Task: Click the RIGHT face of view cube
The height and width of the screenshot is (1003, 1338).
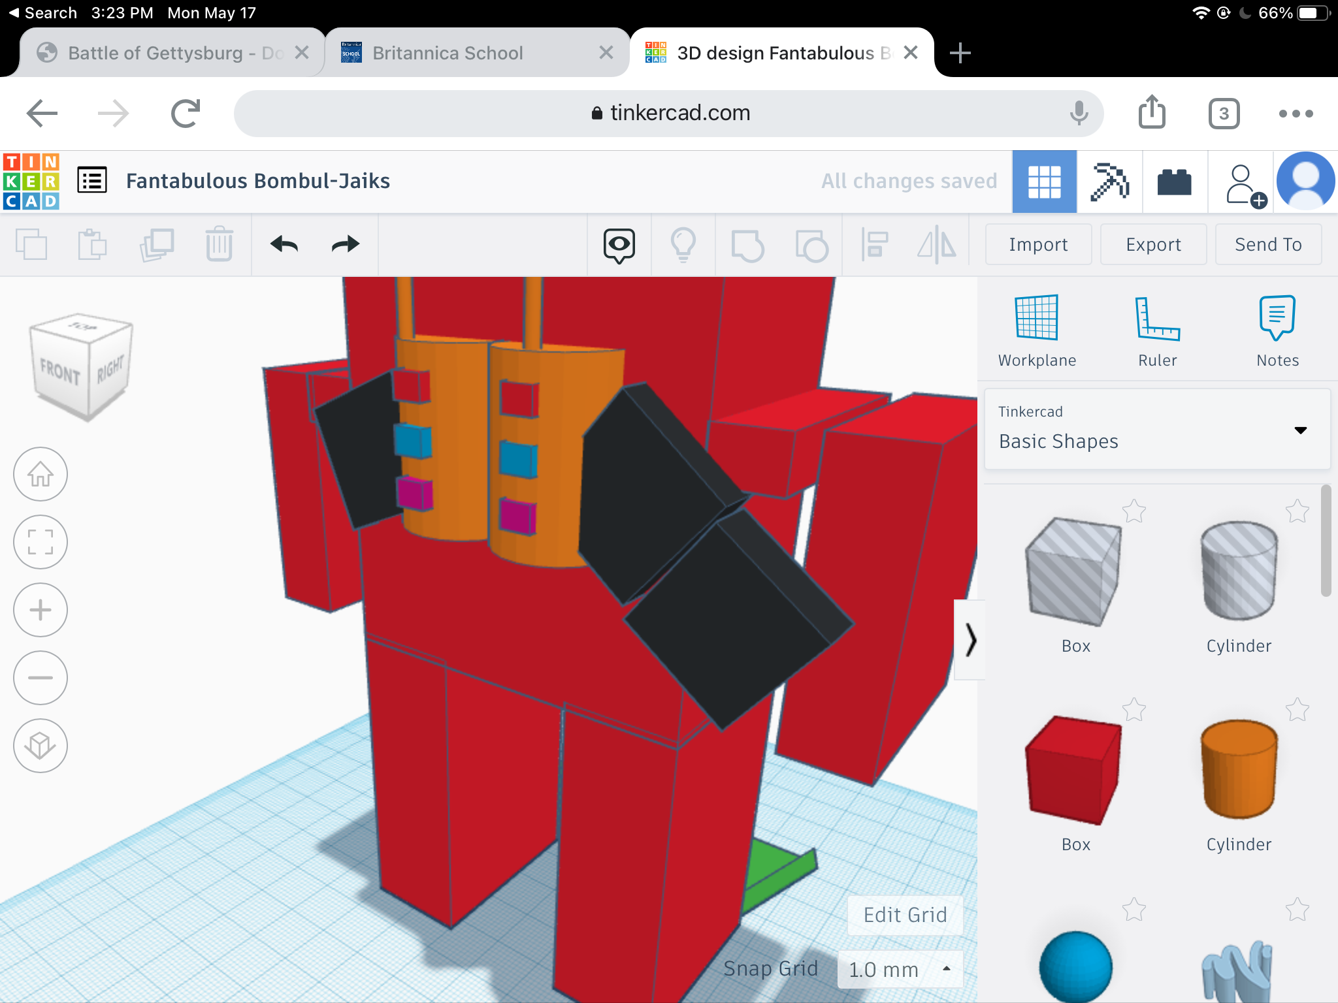Action: (x=110, y=369)
